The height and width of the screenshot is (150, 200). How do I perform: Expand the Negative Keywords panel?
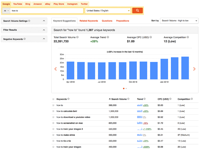point(24,39)
